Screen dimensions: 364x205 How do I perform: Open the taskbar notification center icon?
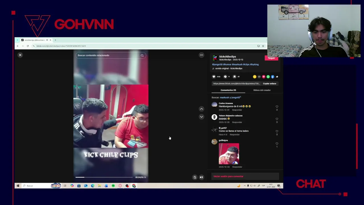279,186
